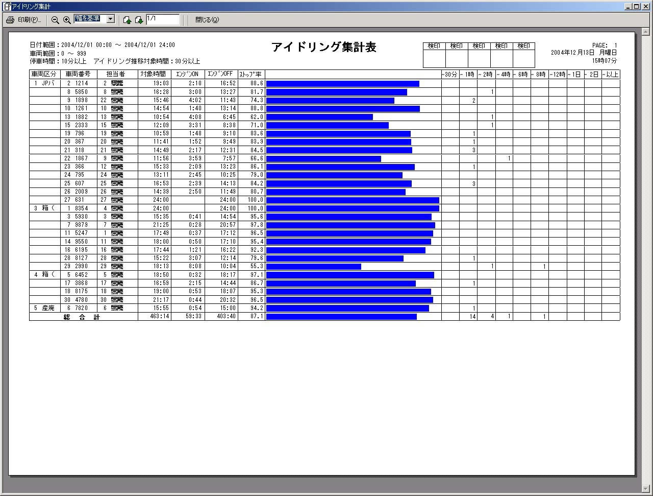This screenshot has width=653, height=496.
Task: Click the ストップ率 column header
Action: [251, 75]
